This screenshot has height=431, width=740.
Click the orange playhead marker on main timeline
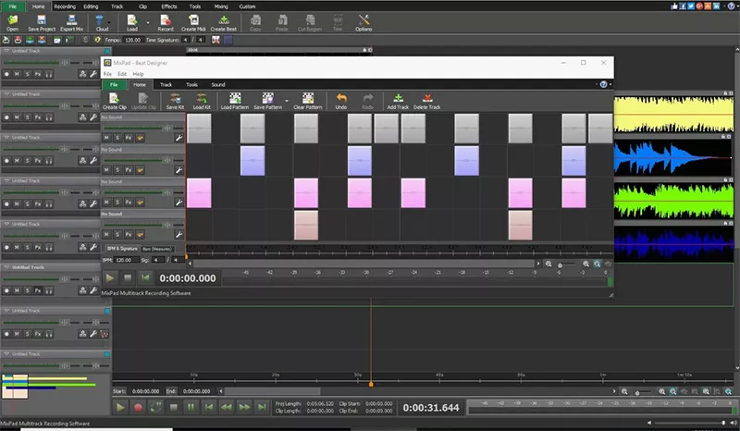[x=371, y=384]
